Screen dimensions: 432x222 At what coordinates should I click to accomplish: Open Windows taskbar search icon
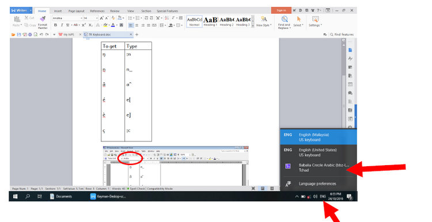tap(28, 197)
